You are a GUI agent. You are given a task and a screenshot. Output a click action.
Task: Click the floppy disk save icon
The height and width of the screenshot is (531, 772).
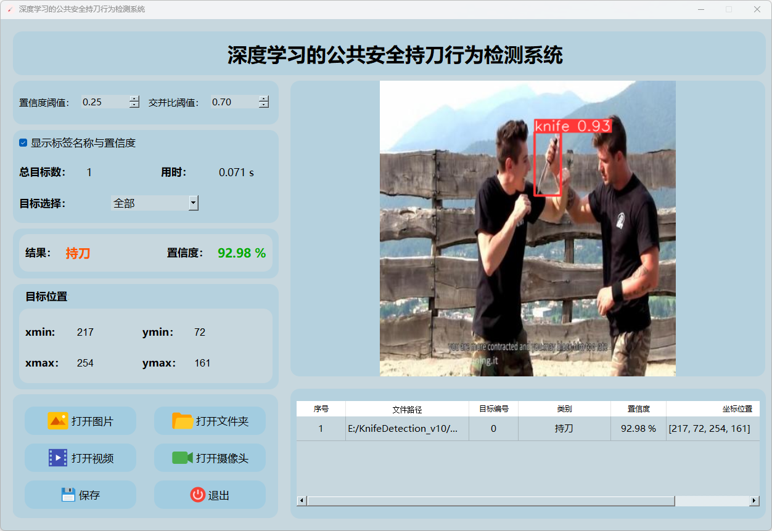68,495
